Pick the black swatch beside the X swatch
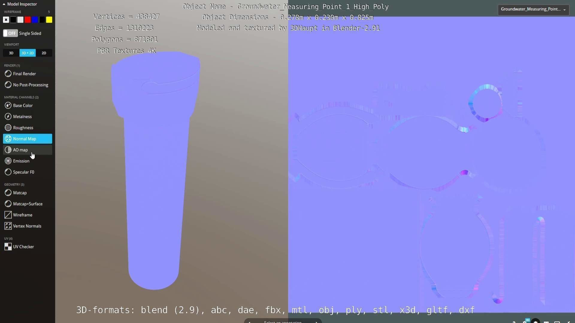The image size is (575, 323). (13, 20)
